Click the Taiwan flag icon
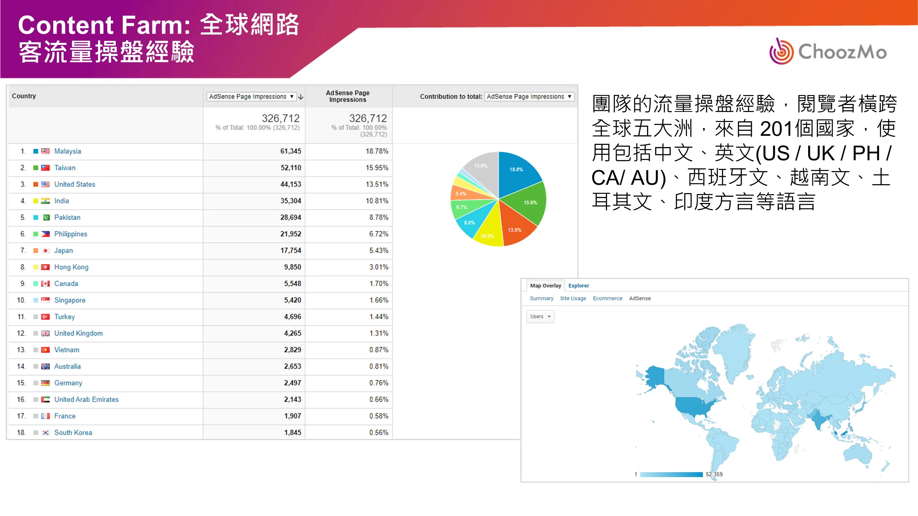 45,168
